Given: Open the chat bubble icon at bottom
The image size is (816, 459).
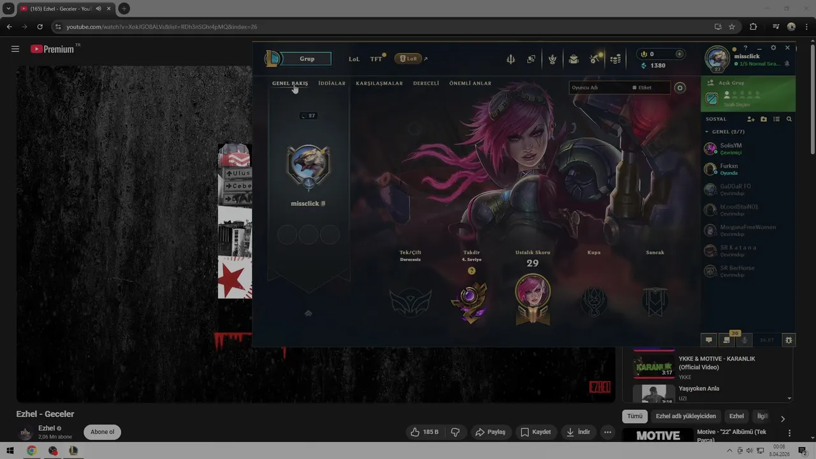Looking at the screenshot, I should pyautogui.click(x=708, y=340).
